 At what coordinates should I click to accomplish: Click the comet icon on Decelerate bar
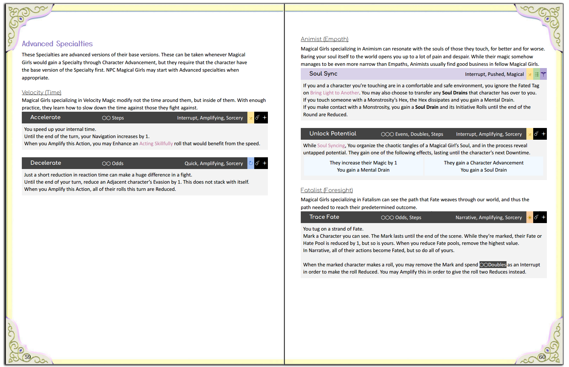(x=257, y=163)
